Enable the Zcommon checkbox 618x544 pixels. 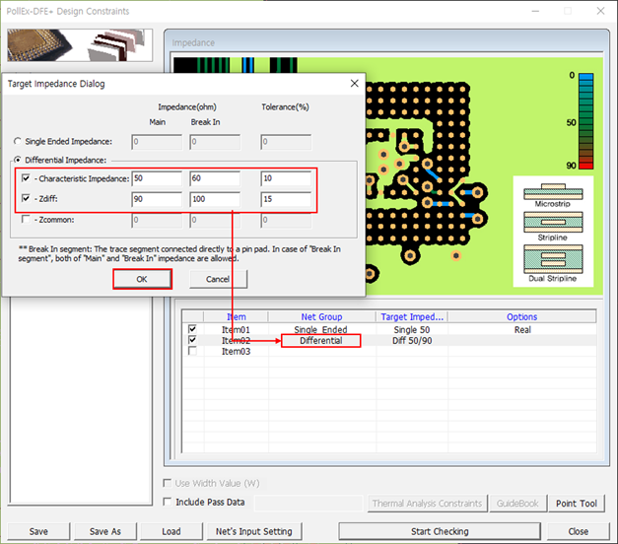(26, 222)
